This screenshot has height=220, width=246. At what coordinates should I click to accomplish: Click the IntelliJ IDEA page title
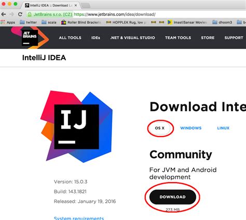click(44, 58)
